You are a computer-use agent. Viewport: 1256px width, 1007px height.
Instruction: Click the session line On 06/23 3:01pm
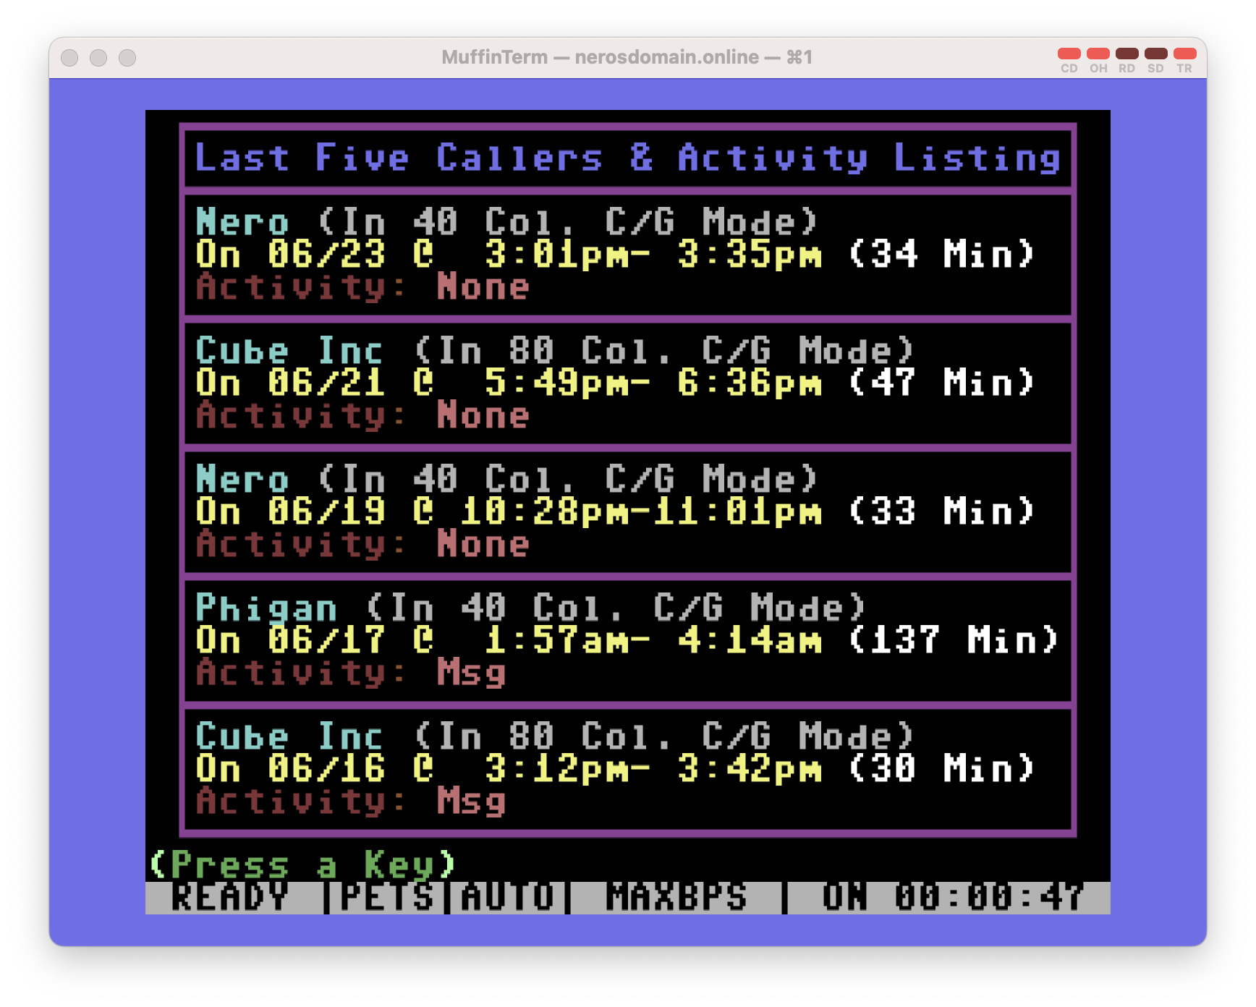click(x=615, y=254)
